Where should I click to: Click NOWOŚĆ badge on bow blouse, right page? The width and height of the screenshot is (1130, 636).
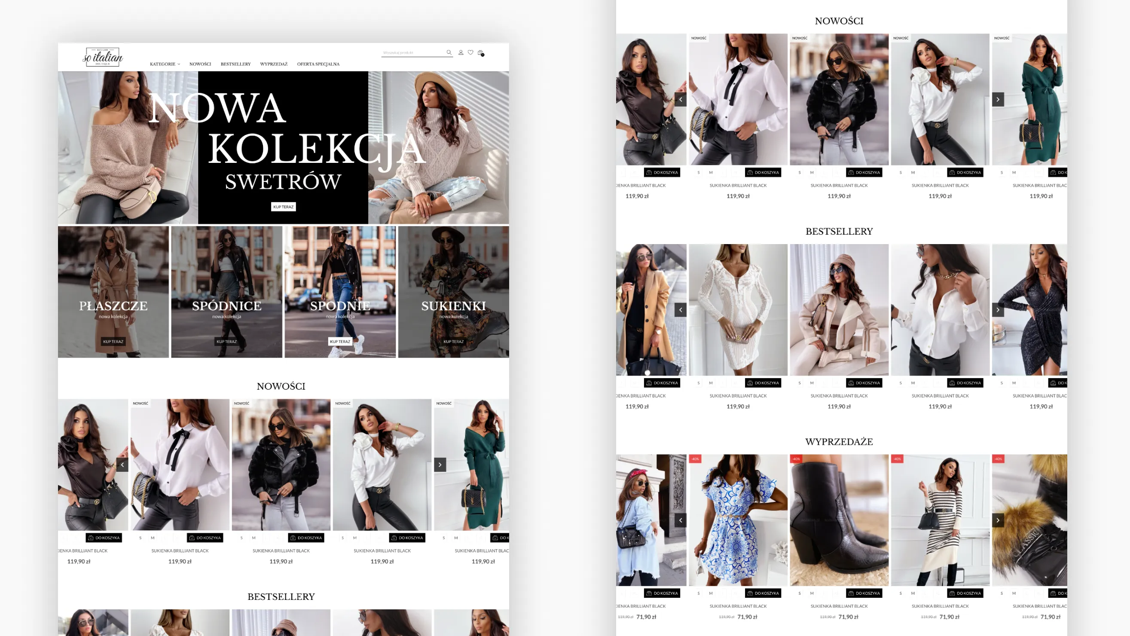click(x=699, y=38)
